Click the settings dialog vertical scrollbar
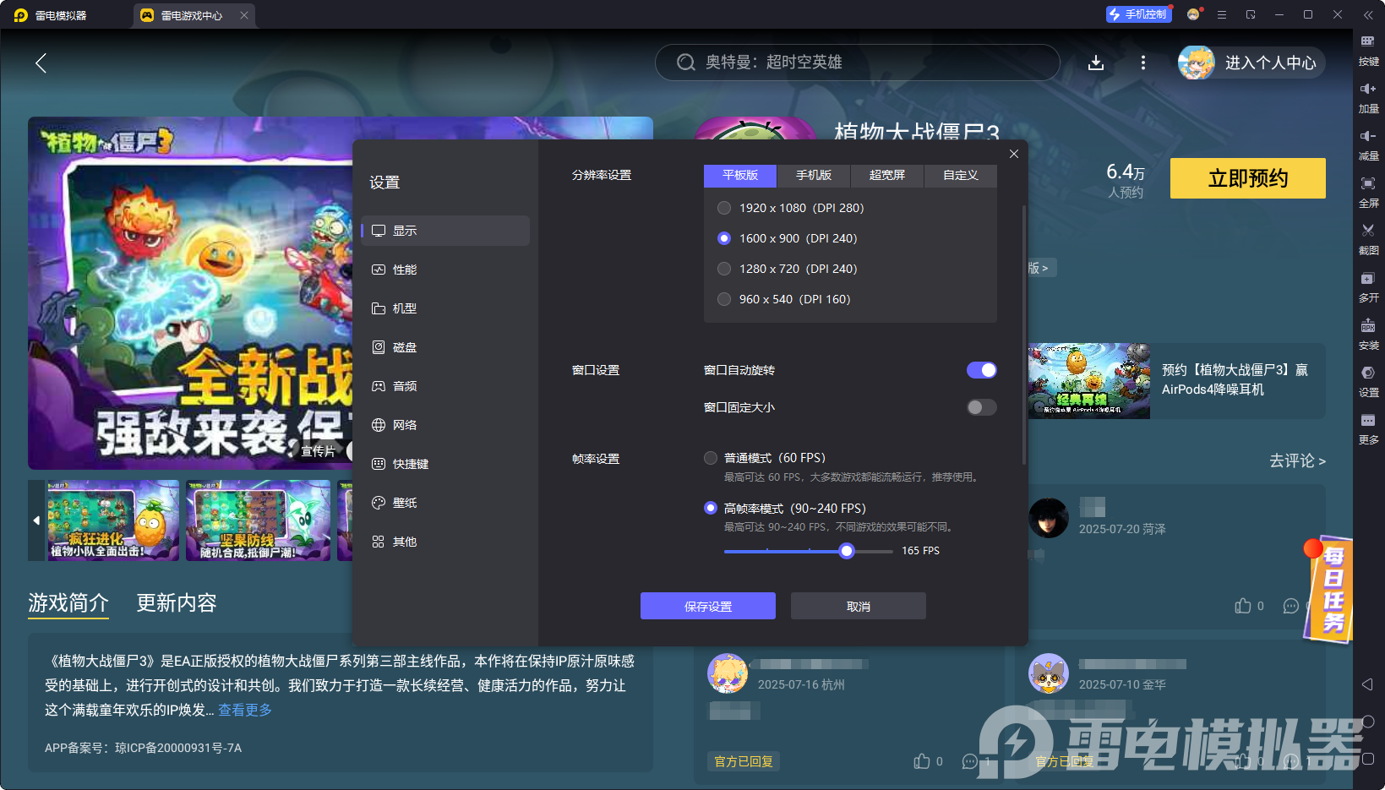Screen dimensions: 1385x790 [x=1024, y=334]
